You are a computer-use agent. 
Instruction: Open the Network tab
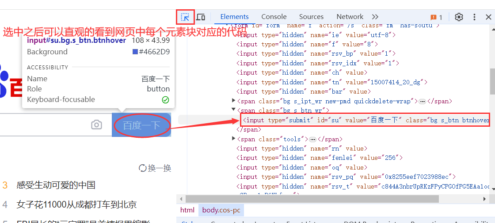click(350, 17)
